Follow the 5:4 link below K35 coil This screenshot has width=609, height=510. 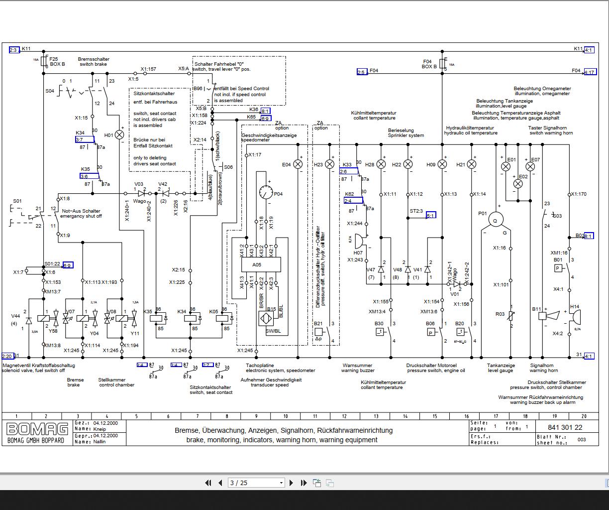(x=142, y=365)
